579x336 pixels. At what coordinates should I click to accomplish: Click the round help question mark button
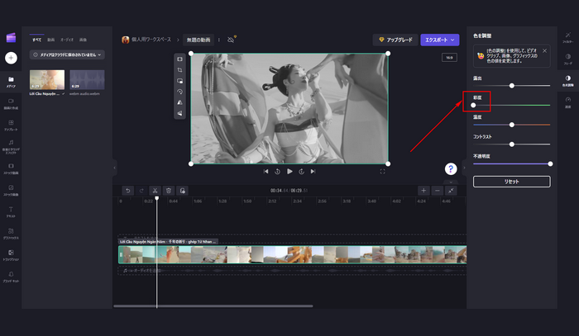(451, 168)
